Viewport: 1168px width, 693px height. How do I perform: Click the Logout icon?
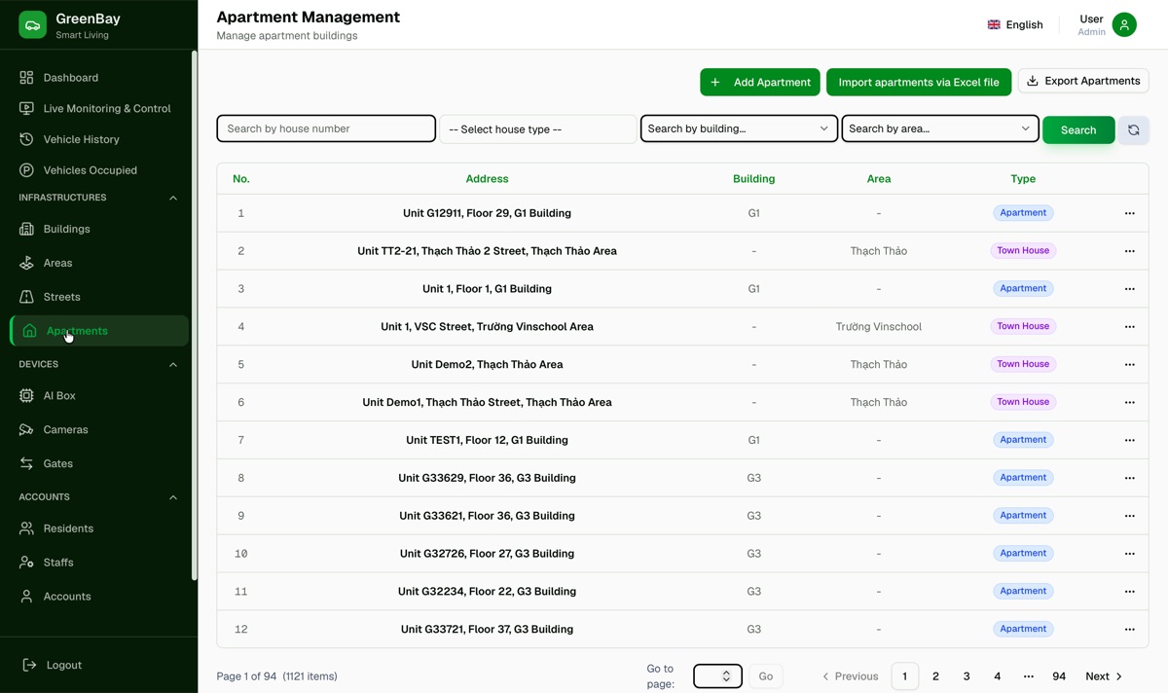point(29,665)
